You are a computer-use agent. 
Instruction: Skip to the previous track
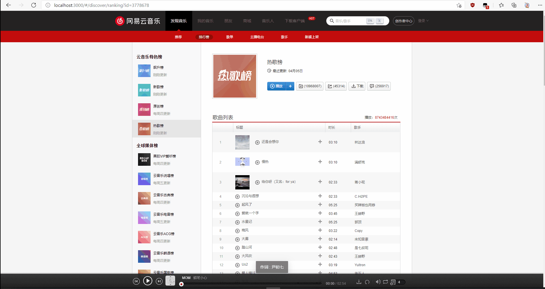(136, 282)
